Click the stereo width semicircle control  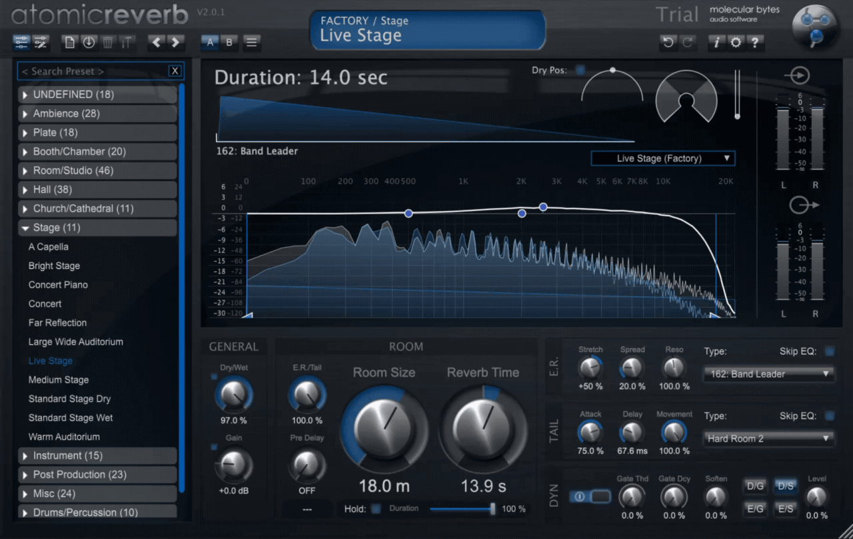click(x=612, y=85)
